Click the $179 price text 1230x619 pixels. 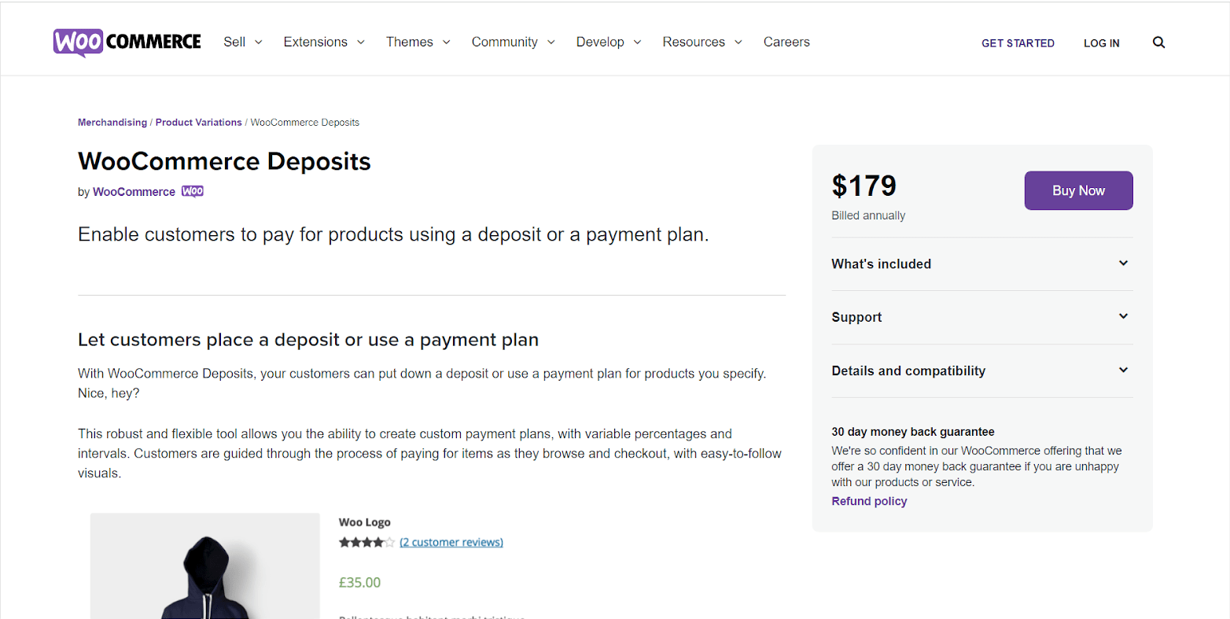click(864, 186)
